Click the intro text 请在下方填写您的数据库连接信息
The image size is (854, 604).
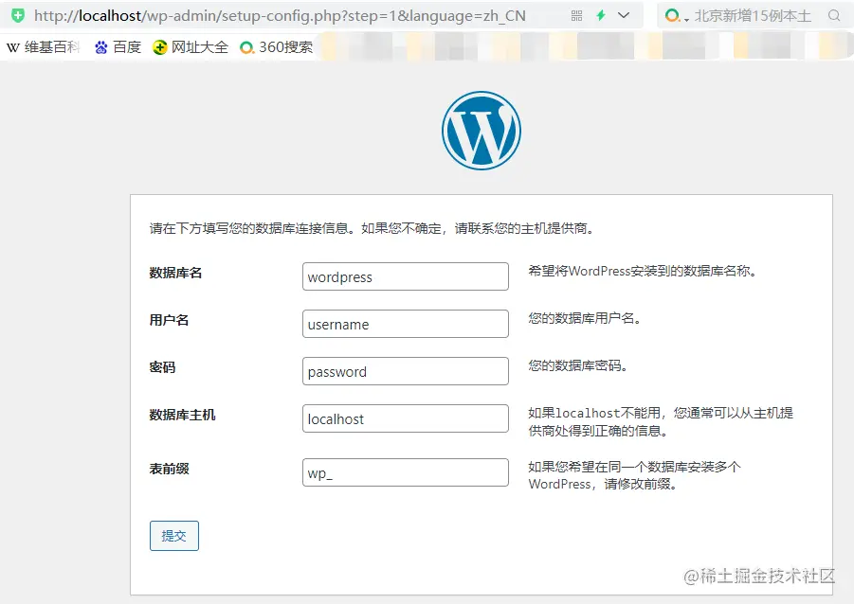point(249,228)
